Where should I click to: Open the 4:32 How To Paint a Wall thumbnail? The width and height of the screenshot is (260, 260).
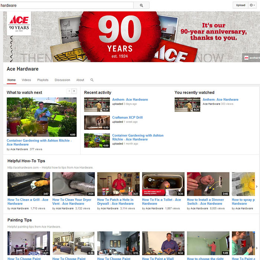pos(163,243)
